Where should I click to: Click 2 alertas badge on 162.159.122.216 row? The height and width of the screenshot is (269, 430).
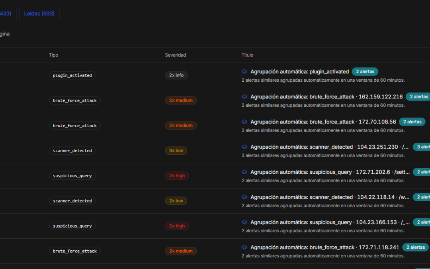[x=418, y=96]
